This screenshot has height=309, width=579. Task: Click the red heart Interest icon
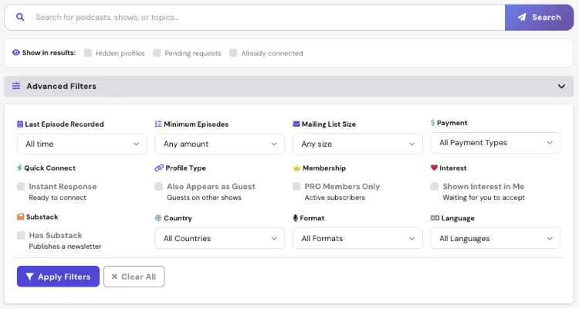coord(434,168)
